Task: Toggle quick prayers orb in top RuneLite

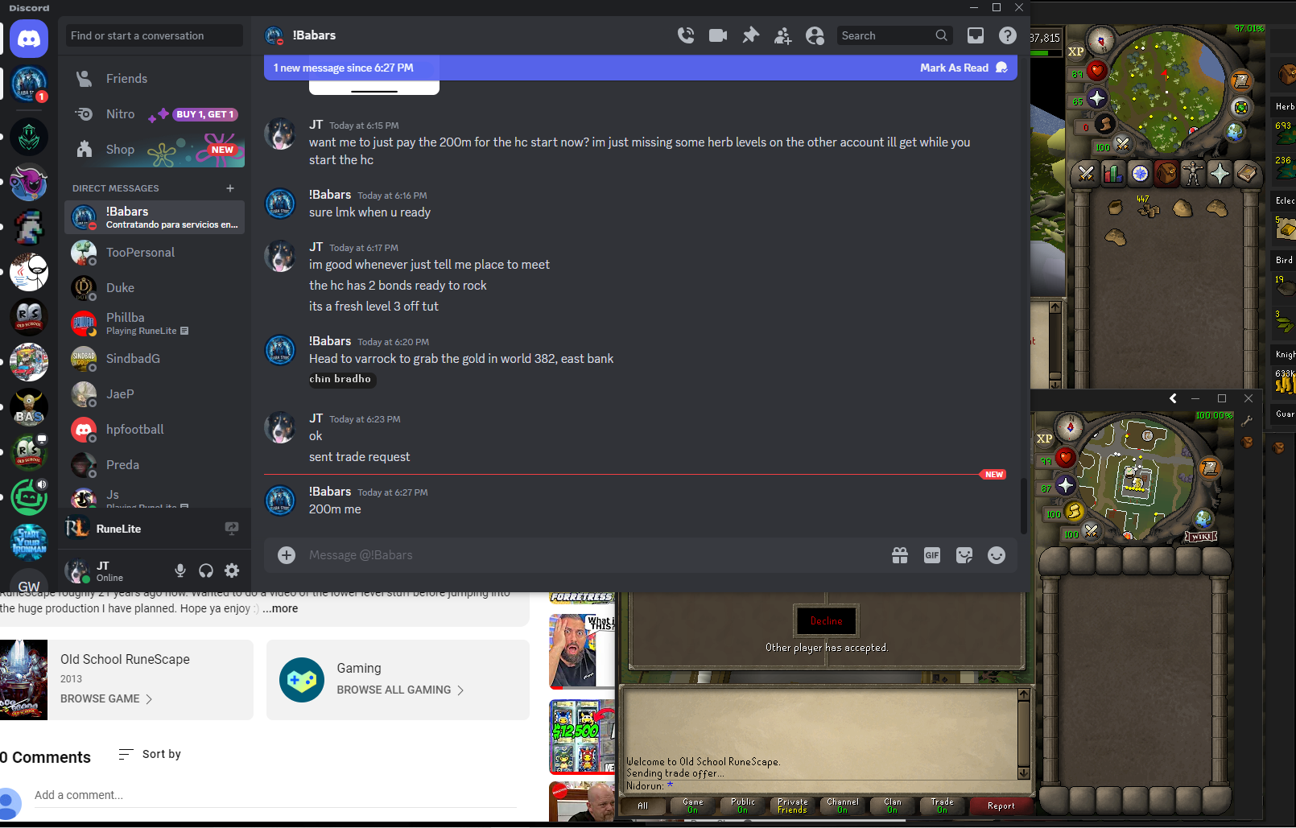Action: (x=1088, y=98)
